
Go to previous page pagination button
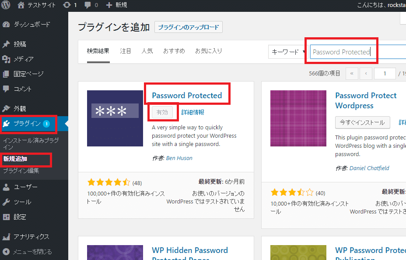(x=366, y=74)
